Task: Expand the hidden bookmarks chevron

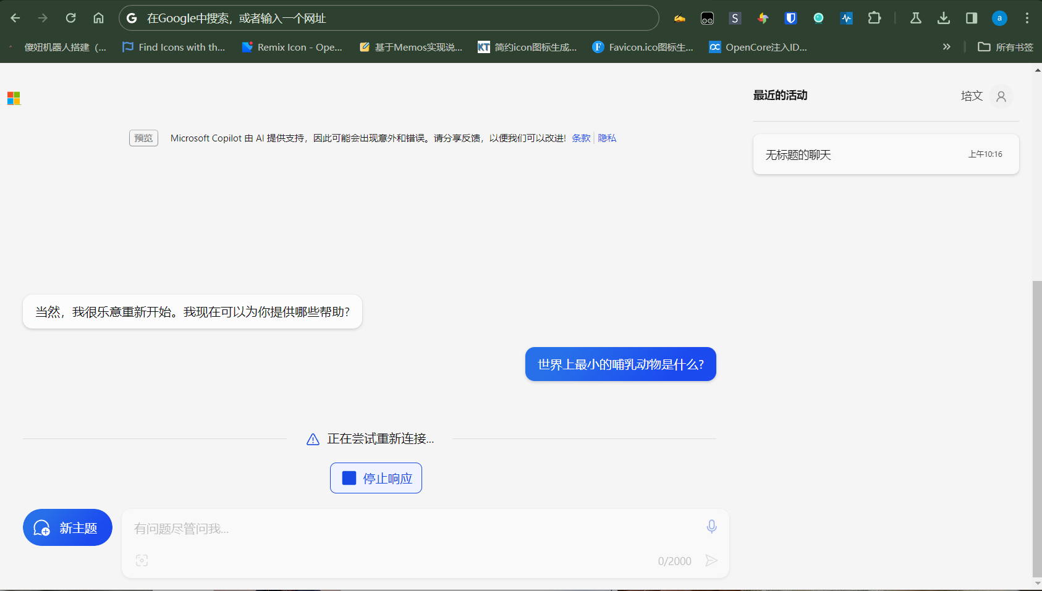Action: coord(946,47)
